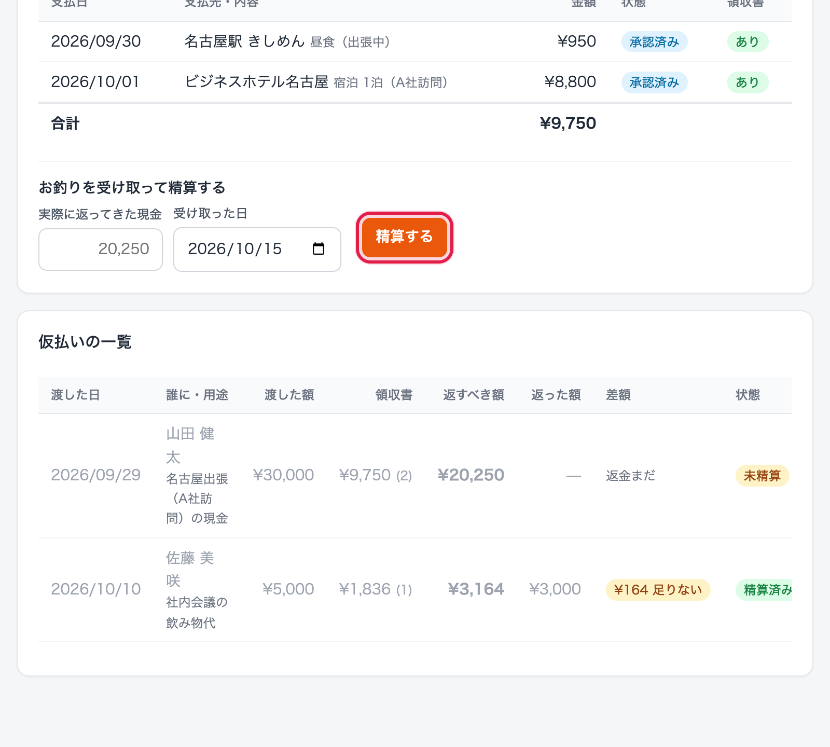Click the 返った額 column header
The width and height of the screenshot is (830, 747).
(556, 395)
